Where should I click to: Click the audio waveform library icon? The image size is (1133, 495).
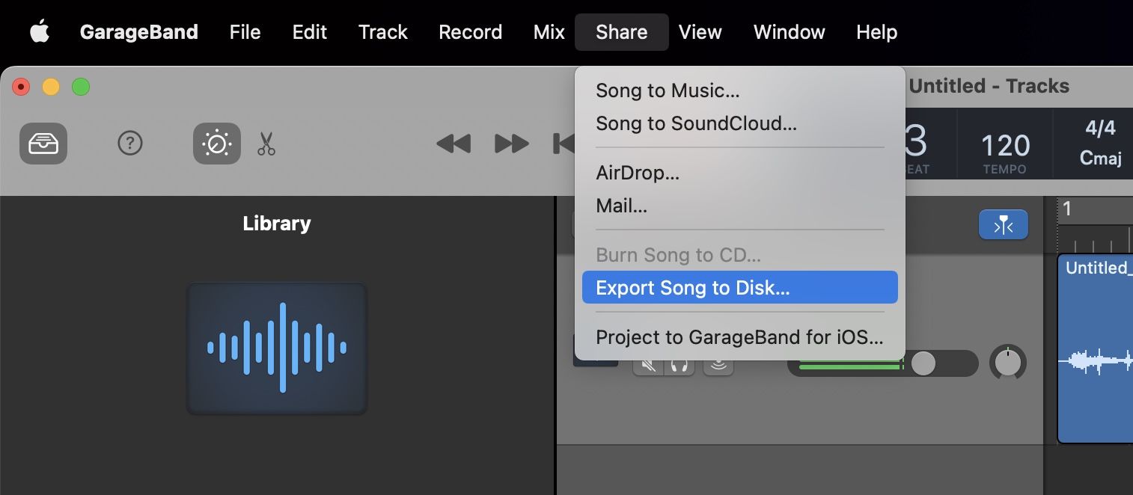pos(277,348)
